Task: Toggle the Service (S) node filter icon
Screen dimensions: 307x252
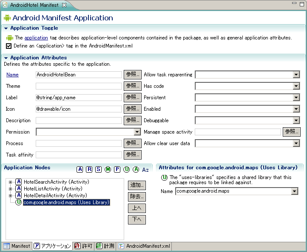Action: [x=98, y=169]
